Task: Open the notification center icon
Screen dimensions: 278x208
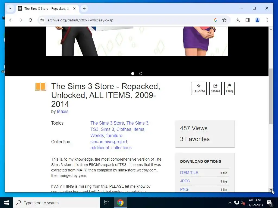Action: click(269, 203)
